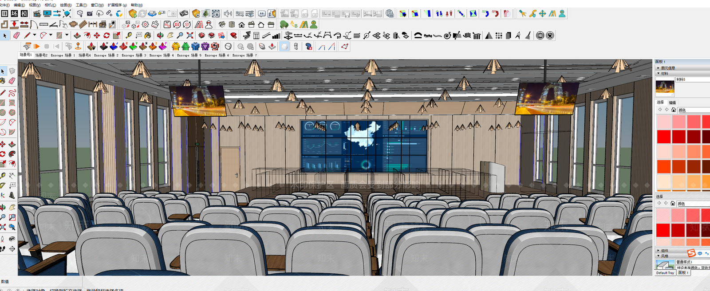Click the material preview thumbnail
The width and height of the screenshot is (710, 291).
coord(665,87)
